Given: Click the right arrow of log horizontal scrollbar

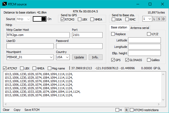Looking at the screenshot, I should click(x=158, y=104).
